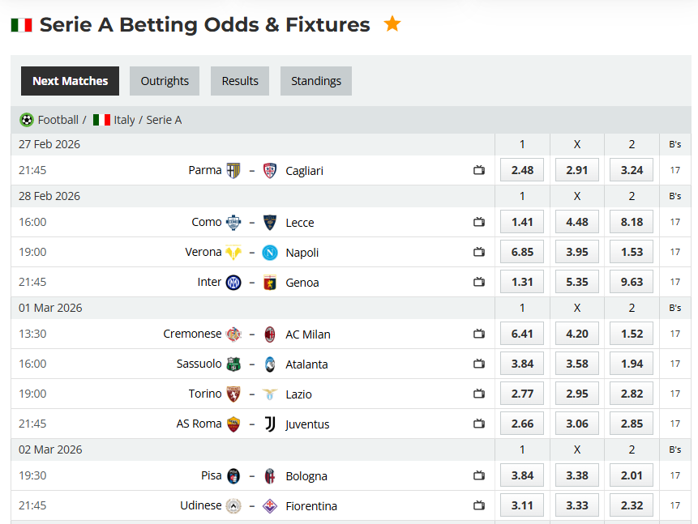Toggle the Serie A favorite star
Viewport: 698px width, 524px height.
click(x=392, y=23)
